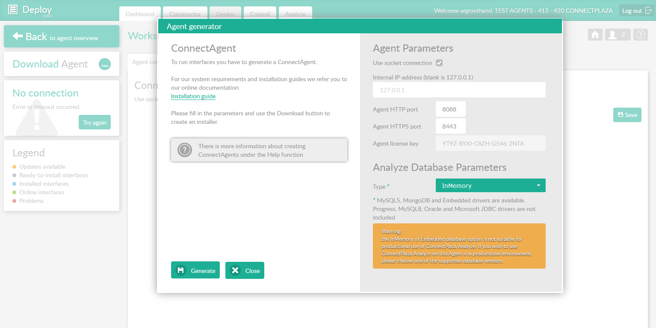Click the ellipsis icon next to Download Agent
656x328 pixels.
105,64
